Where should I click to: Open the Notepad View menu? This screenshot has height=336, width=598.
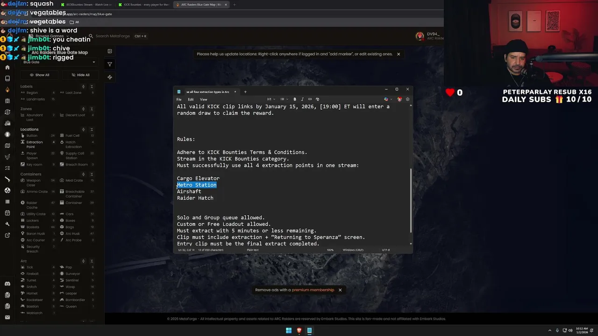204,99
